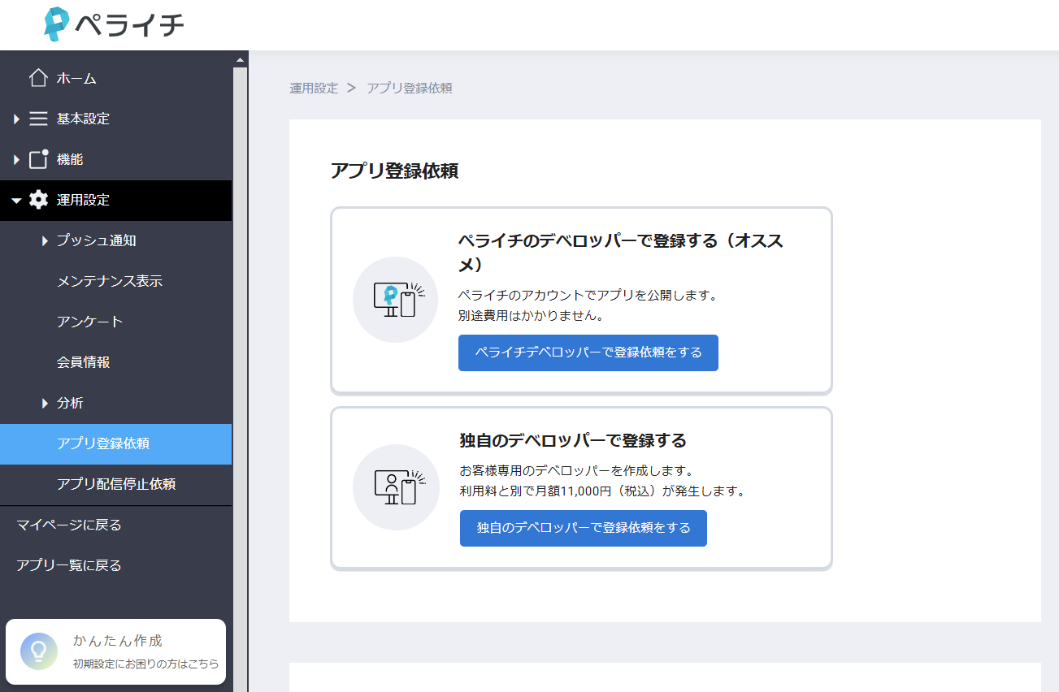Expand the 基本設定 arrow
Screen dimensions: 1059x692
[x=16, y=119]
